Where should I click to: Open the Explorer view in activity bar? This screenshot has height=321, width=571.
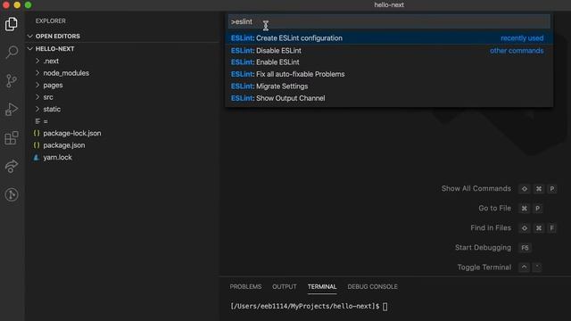(x=12, y=24)
